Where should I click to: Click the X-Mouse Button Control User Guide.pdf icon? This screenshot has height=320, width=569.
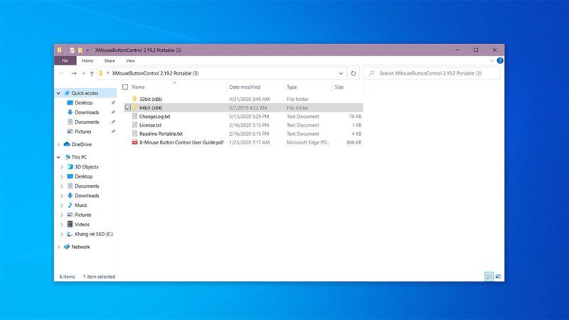[x=134, y=142]
